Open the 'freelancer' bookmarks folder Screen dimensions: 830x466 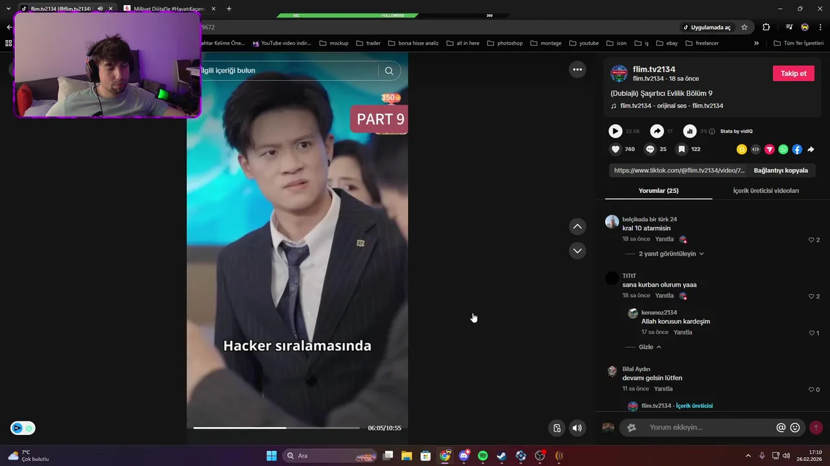[x=701, y=43]
